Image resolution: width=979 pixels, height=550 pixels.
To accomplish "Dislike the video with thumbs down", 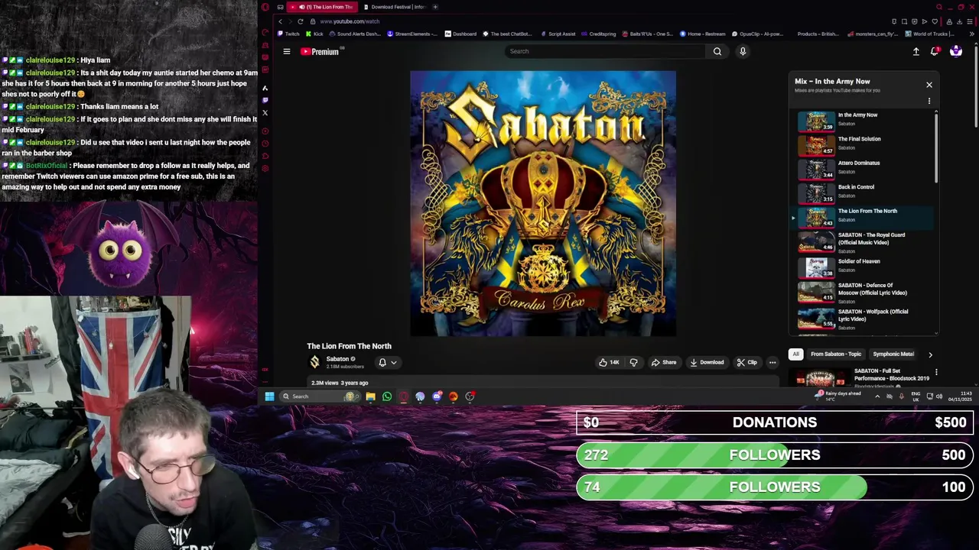I will 633,362.
